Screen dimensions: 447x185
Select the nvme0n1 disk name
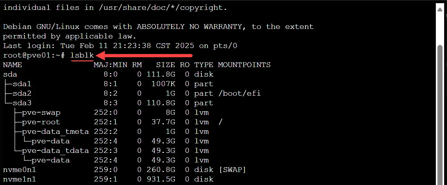[19, 170]
